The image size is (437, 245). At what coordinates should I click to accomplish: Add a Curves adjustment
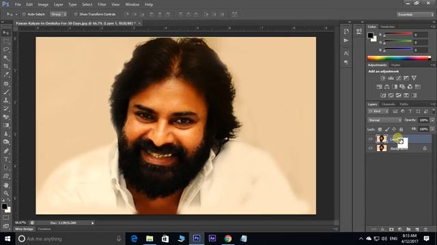coord(399,78)
